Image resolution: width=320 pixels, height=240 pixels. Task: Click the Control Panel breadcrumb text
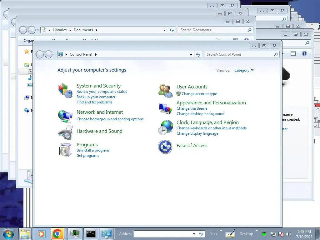(x=81, y=54)
